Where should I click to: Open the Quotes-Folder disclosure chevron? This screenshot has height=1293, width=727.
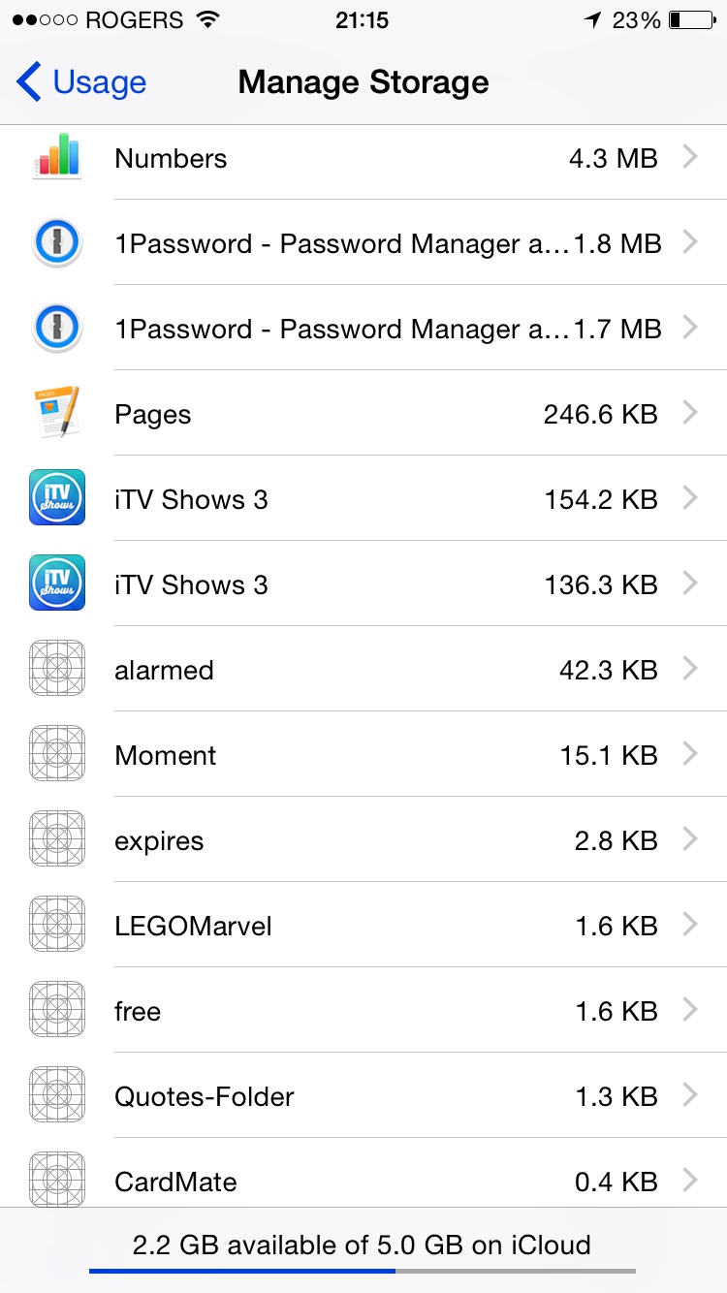(x=689, y=1095)
